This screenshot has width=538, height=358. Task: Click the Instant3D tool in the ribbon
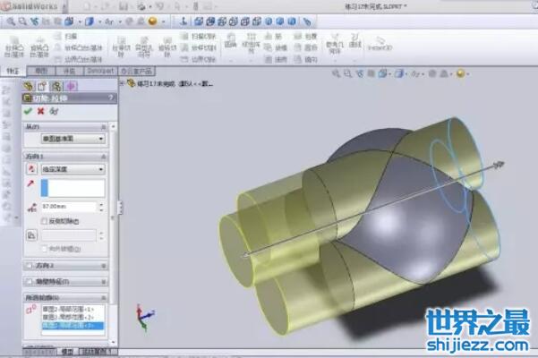pos(381,43)
